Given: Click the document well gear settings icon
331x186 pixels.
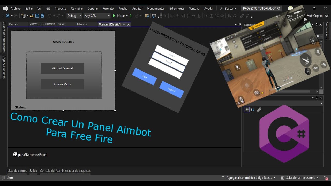Looking at the screenshot, I should (x=240, y=24).
